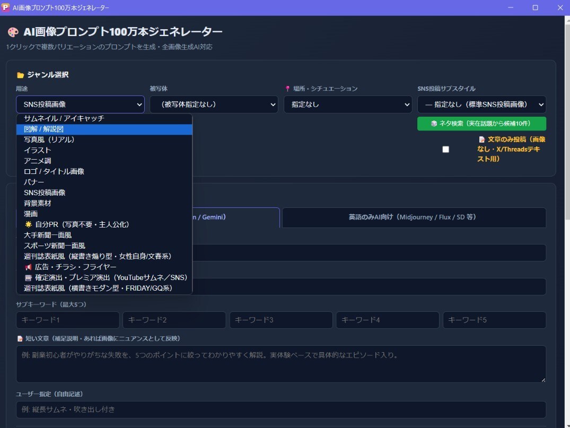Choose 図解 / 解説図 from the list

click(104, 129)
